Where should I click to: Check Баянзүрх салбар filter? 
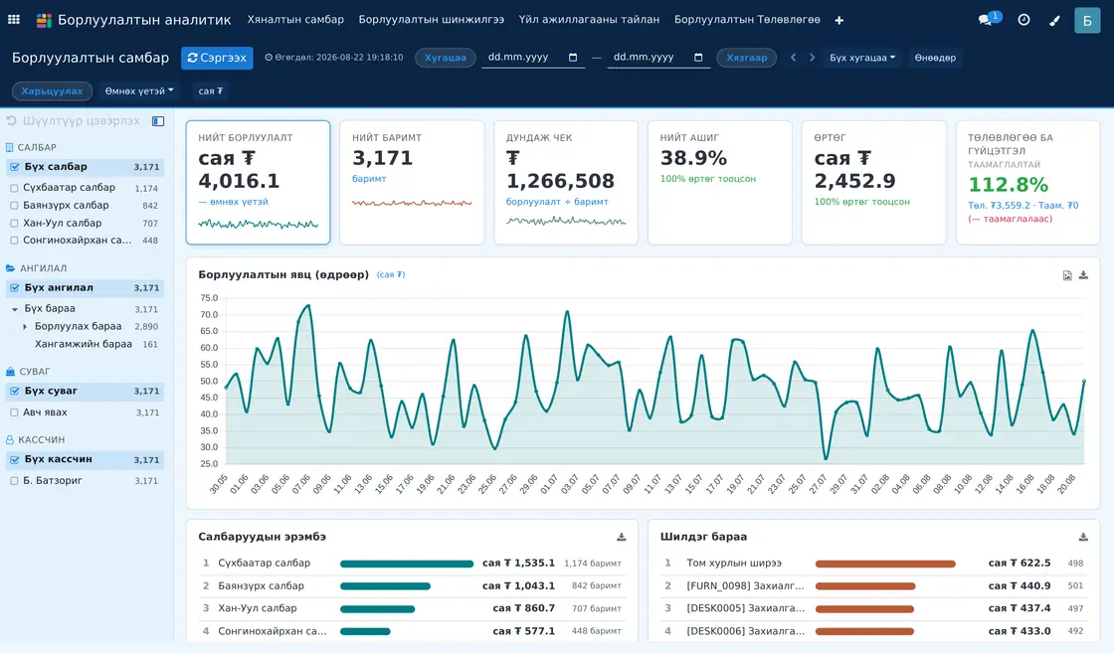[x=14, y=205]
